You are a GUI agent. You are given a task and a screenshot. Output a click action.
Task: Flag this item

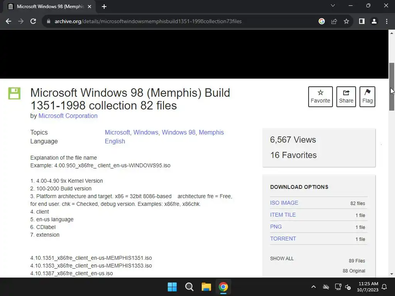click(367, 97)
